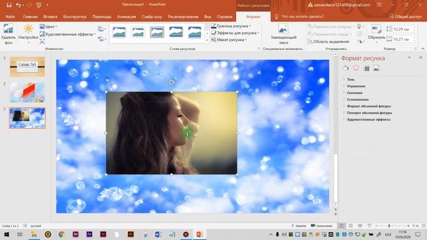This screenshot has width=427, height=240.
Task: Expand the Свечение section
Action: 354,93
